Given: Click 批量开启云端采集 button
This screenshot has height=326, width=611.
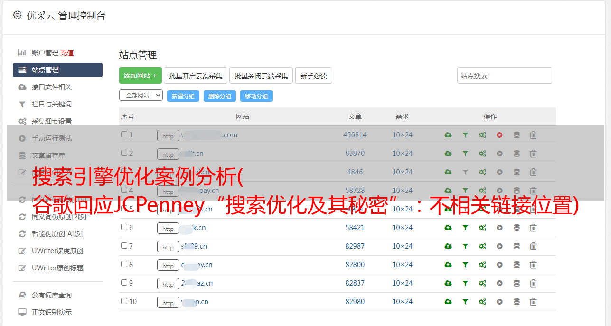Looking at the screenshot, I should tap(196, 76).
